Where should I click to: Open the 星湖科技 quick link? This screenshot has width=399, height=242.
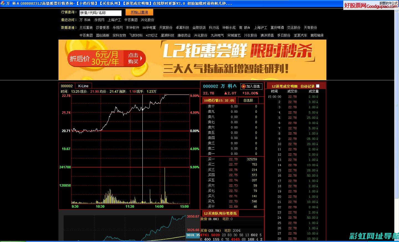pos(167,35)
